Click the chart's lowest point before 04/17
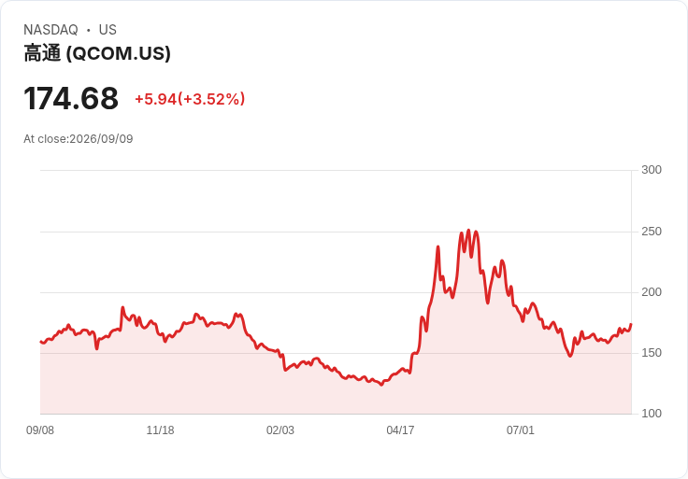This screenshot has width=688, height=479. pos(381,385)
